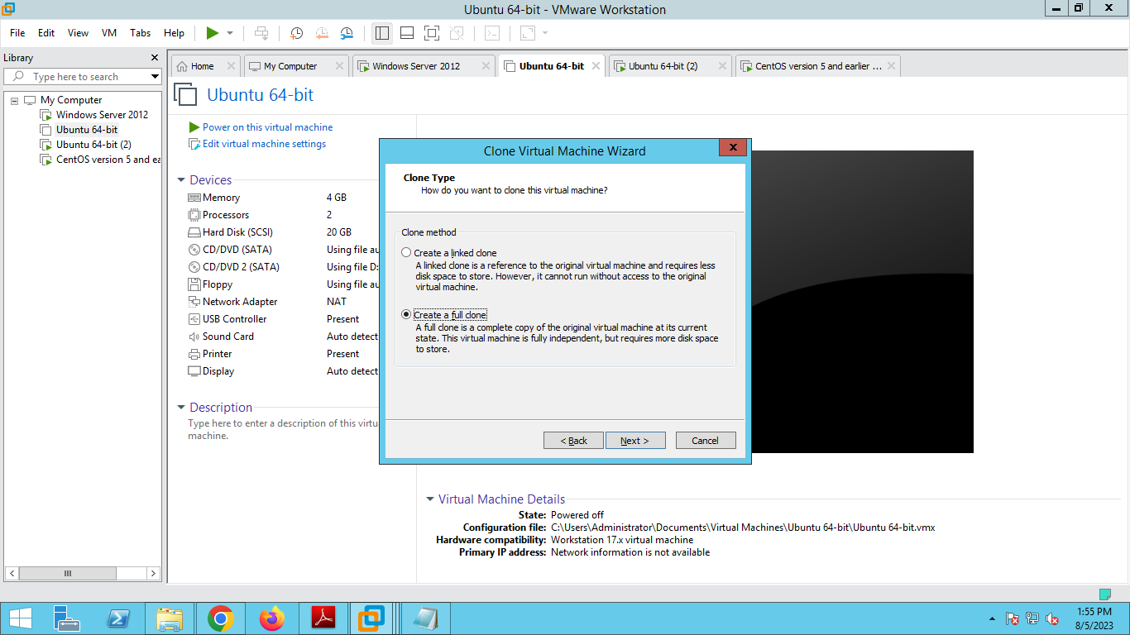Collapse the My Computer tree node
This screenshot has height=635, width=1130.
14,100
